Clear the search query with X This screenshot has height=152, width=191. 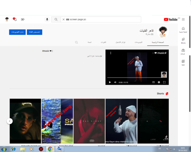(x=64, y=19)
